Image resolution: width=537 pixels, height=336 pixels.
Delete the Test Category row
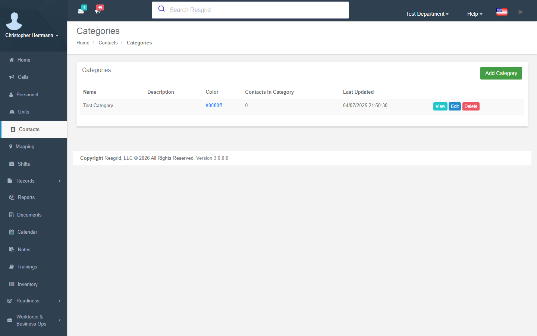(471, 106)
